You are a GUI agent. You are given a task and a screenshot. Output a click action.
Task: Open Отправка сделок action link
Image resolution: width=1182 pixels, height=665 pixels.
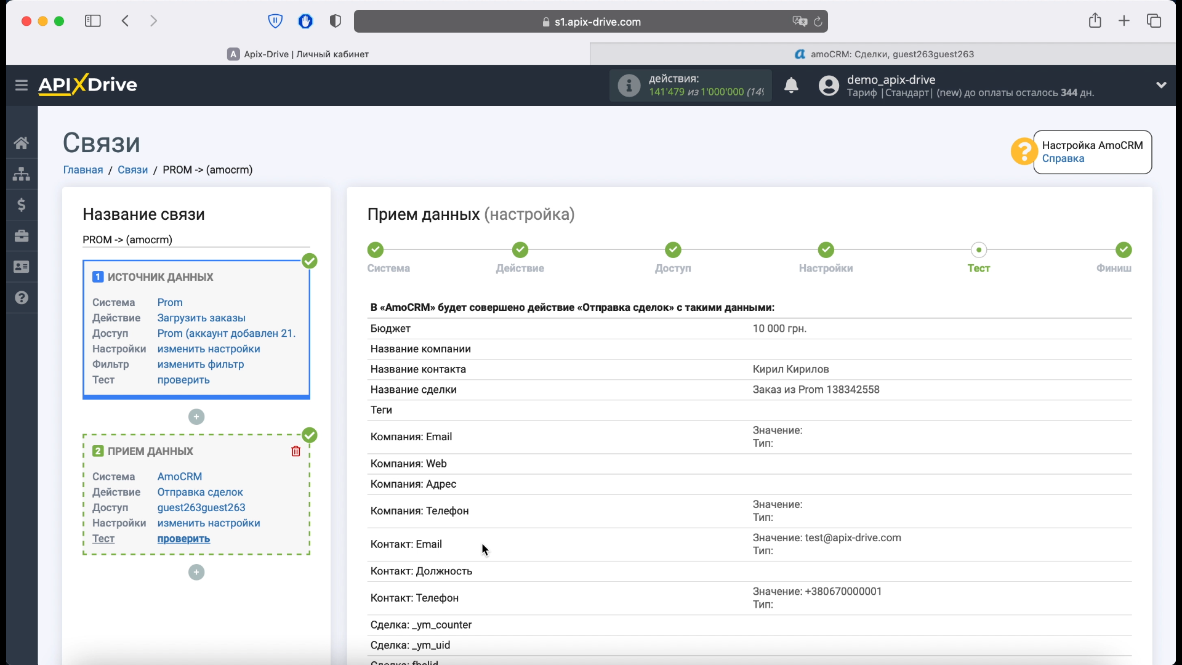(x=200, y=492)
